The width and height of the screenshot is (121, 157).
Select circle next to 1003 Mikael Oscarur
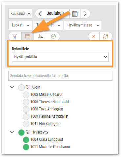[x=26, y=95]
